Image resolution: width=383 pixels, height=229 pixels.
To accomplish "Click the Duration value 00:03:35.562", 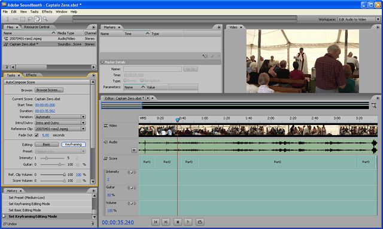I will point(45,111).
